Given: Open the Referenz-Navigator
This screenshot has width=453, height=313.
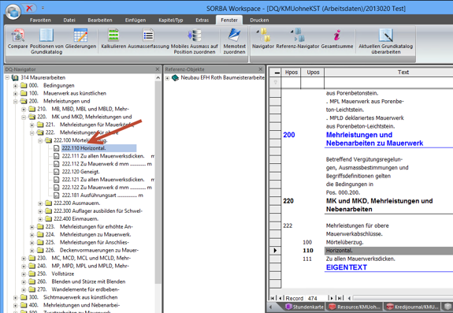Looking at the screenshot, I should pos(298,39).
